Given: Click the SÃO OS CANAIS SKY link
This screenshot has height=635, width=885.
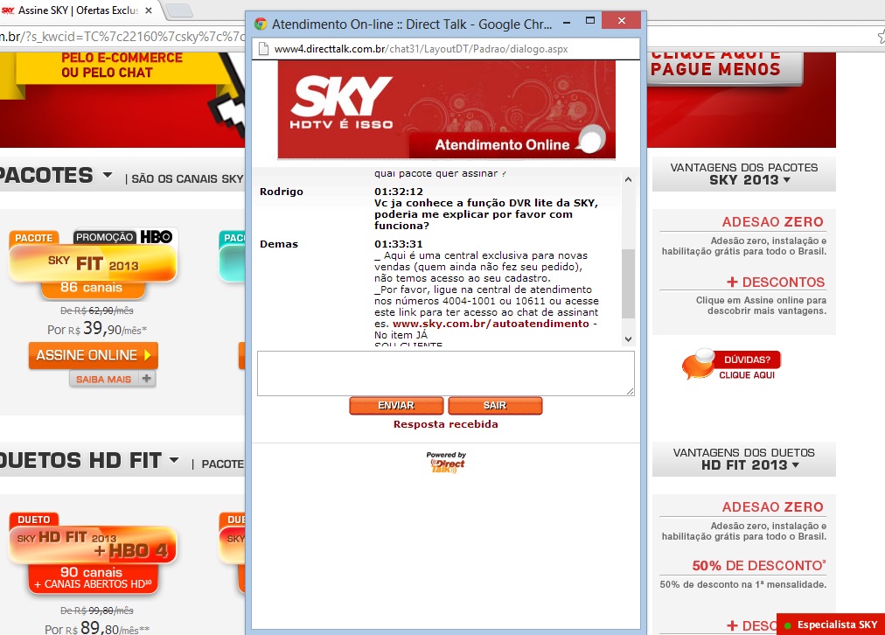Looking at the screenshot, I should (187, 179).
